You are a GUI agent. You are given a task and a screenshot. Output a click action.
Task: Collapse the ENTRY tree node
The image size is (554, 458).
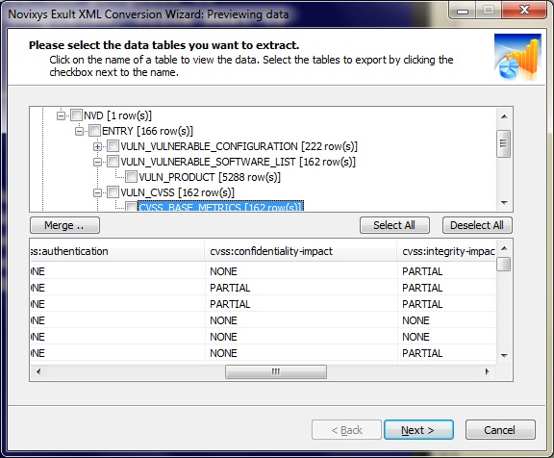point(79,131)
